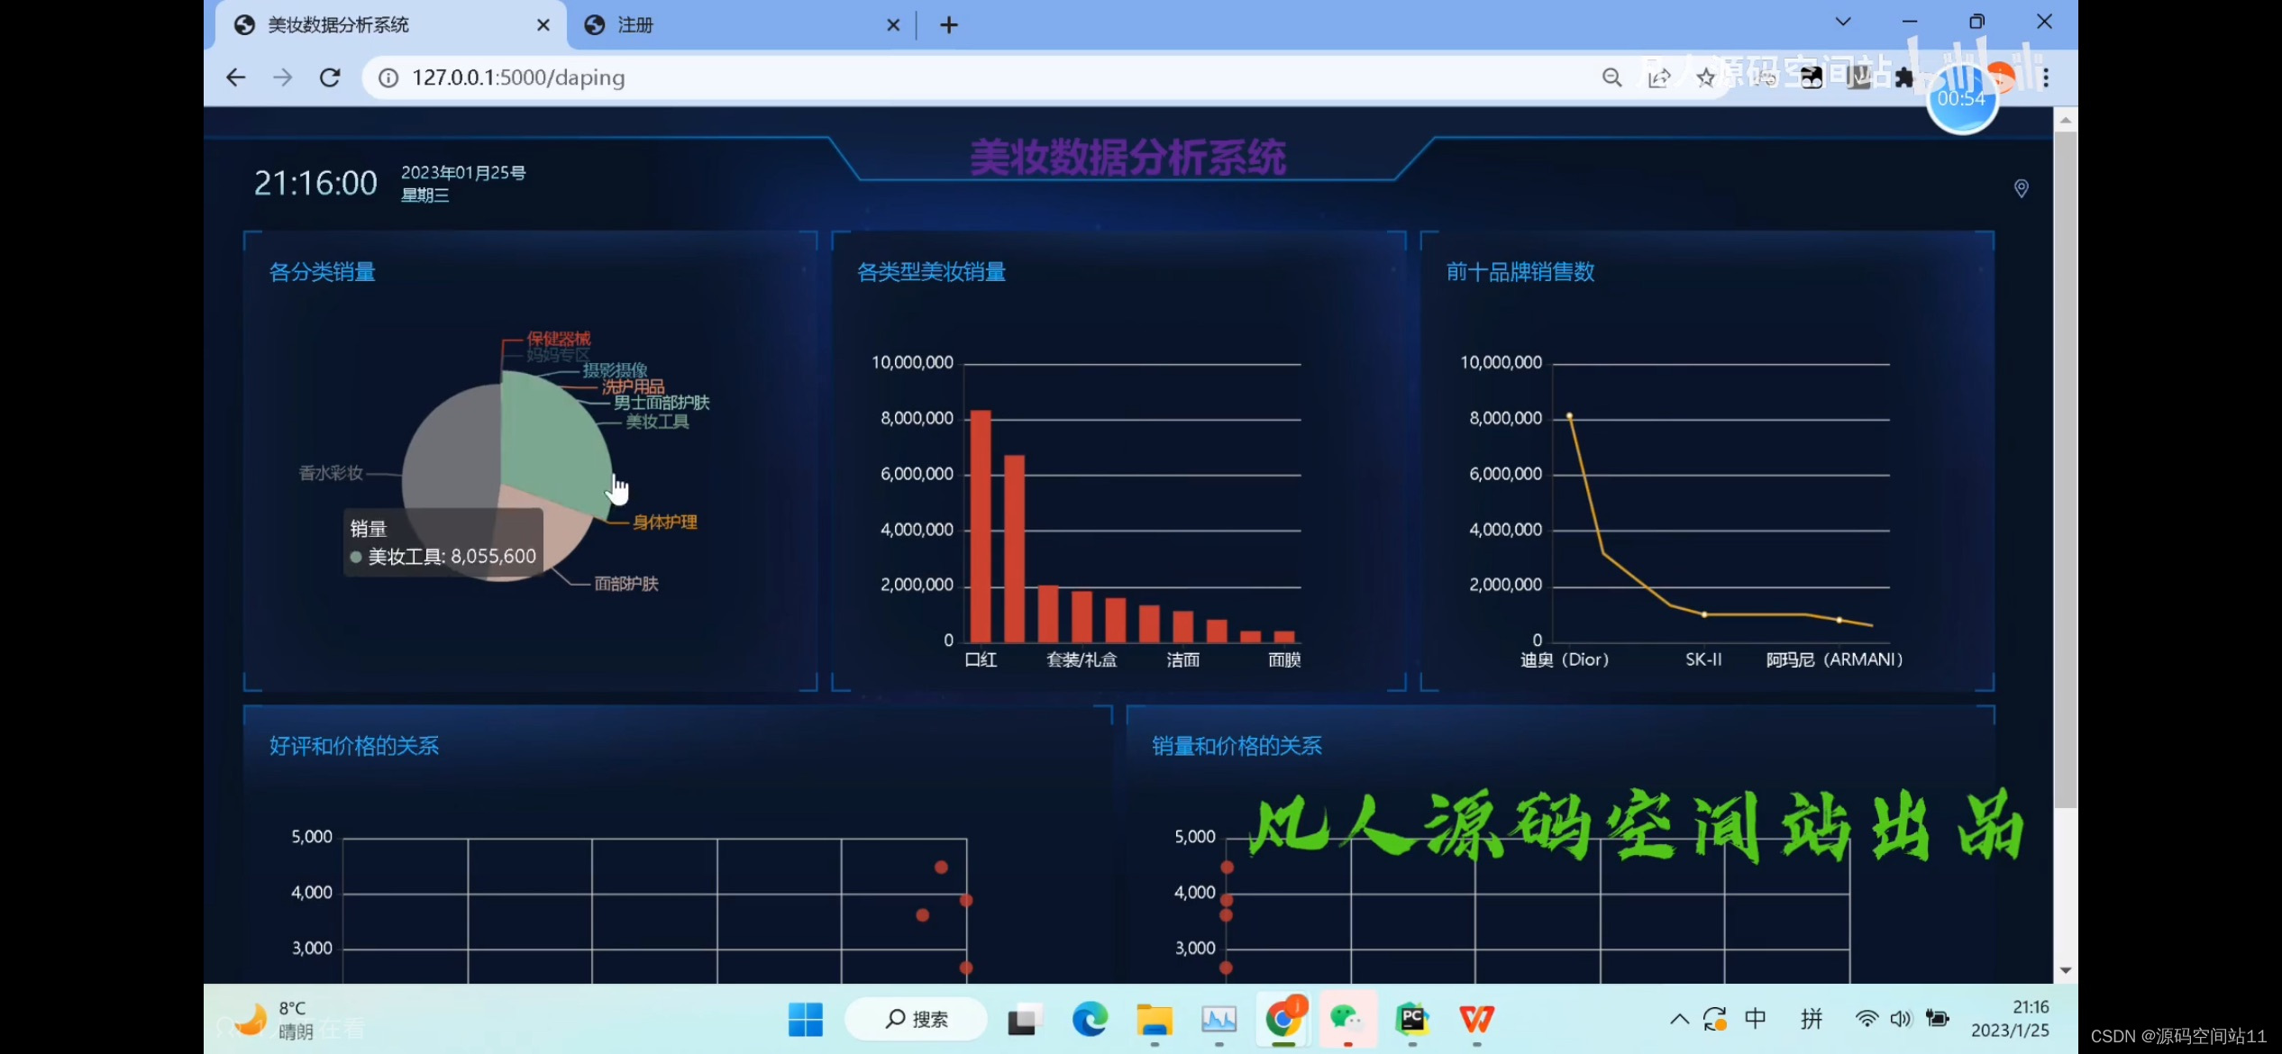Screen dimensions: 2282x1054
Task: Click the back navigation arrow
Action: click(x=236, y=77)
